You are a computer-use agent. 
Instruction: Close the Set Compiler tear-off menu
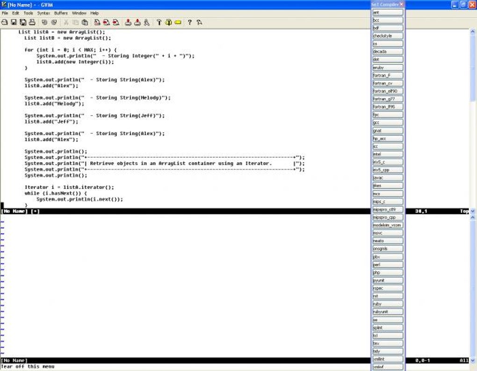click(x=402, y=4)
